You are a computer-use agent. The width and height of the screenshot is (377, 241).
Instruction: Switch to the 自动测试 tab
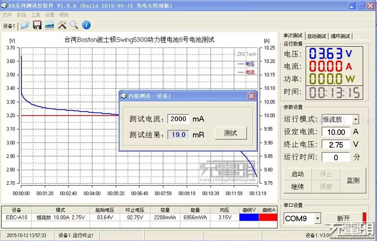pos(317,36)
